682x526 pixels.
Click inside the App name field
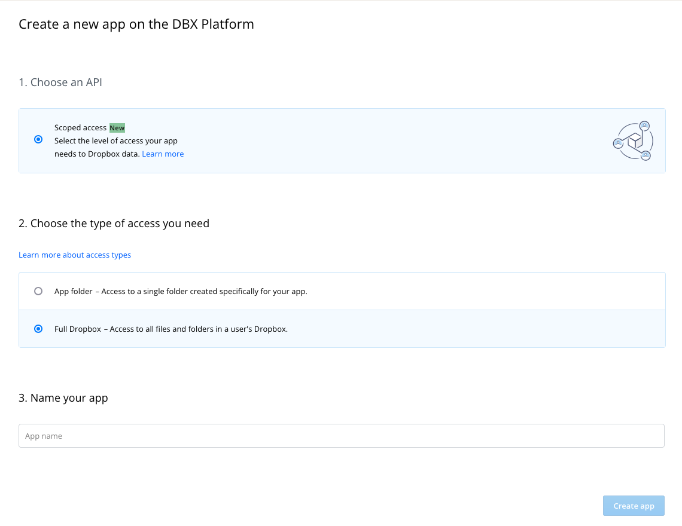341,436
